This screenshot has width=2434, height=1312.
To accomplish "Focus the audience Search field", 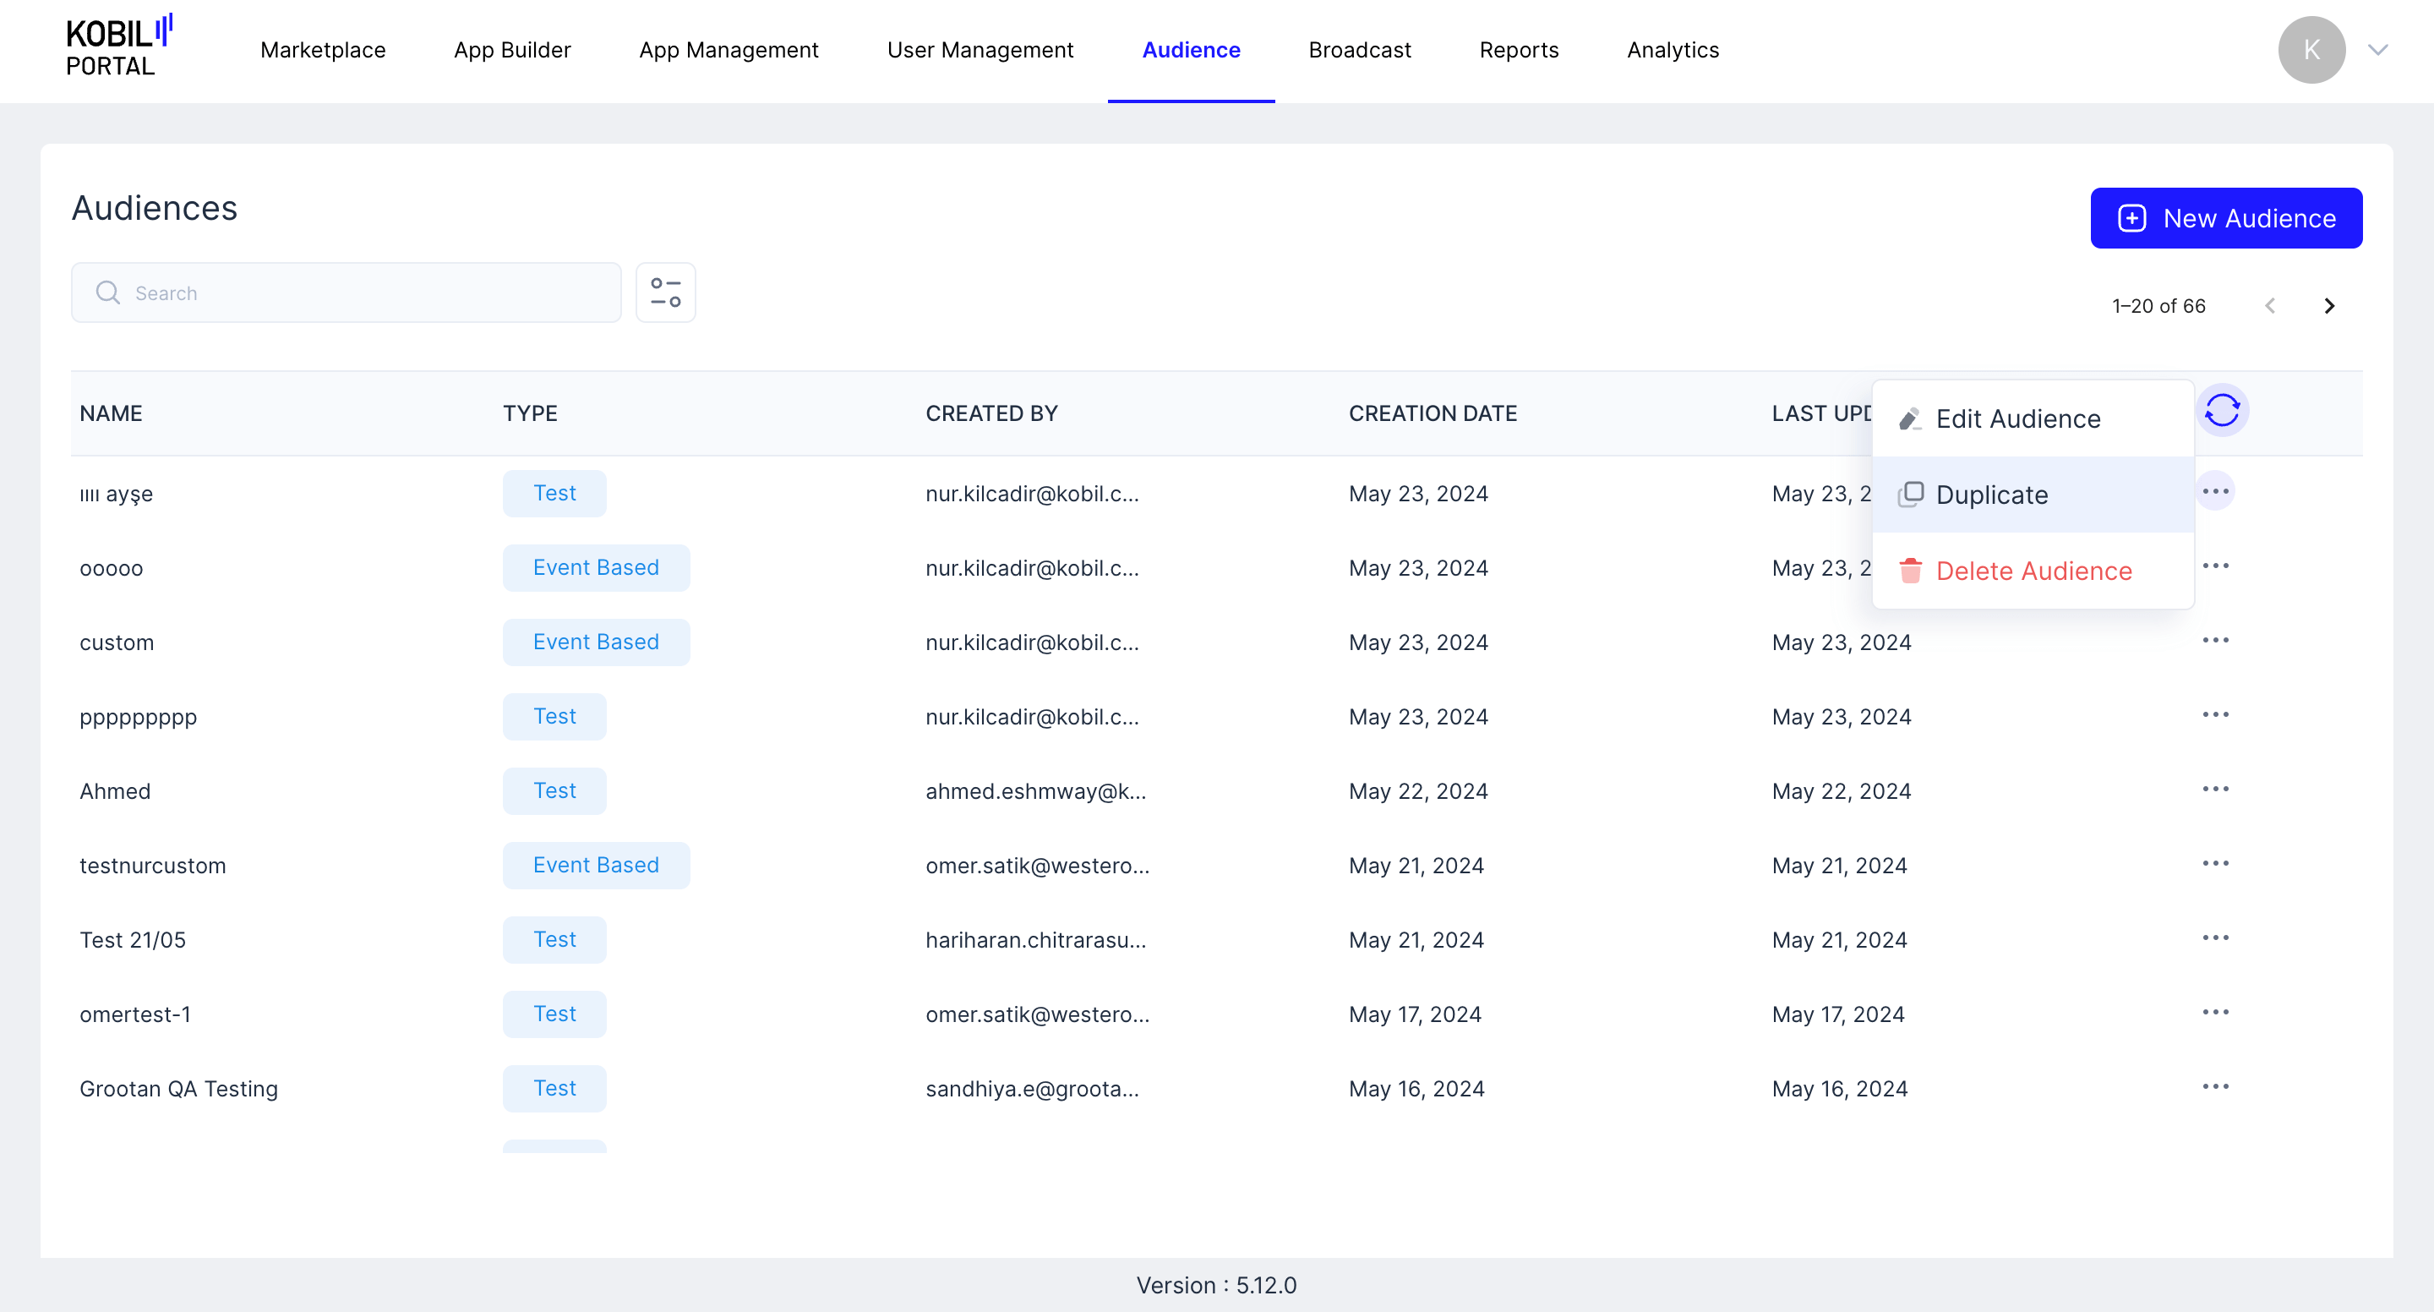I will [359, 293].
